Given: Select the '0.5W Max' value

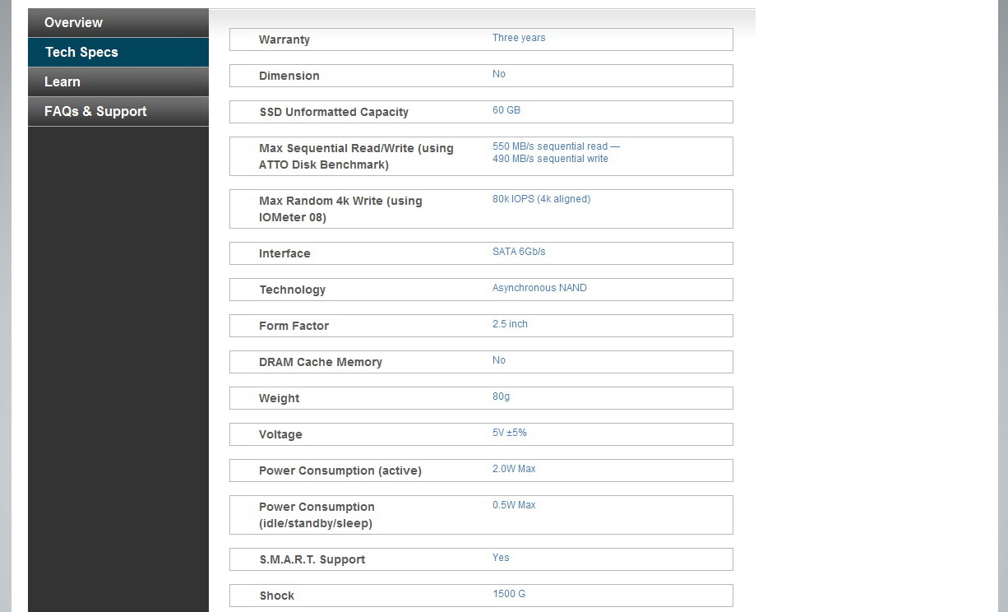Looking at the screenshot, I should (x=514, y=505).
